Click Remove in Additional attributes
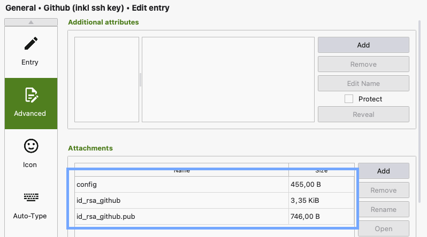The image size is (427, 237). tap(363, 64)
